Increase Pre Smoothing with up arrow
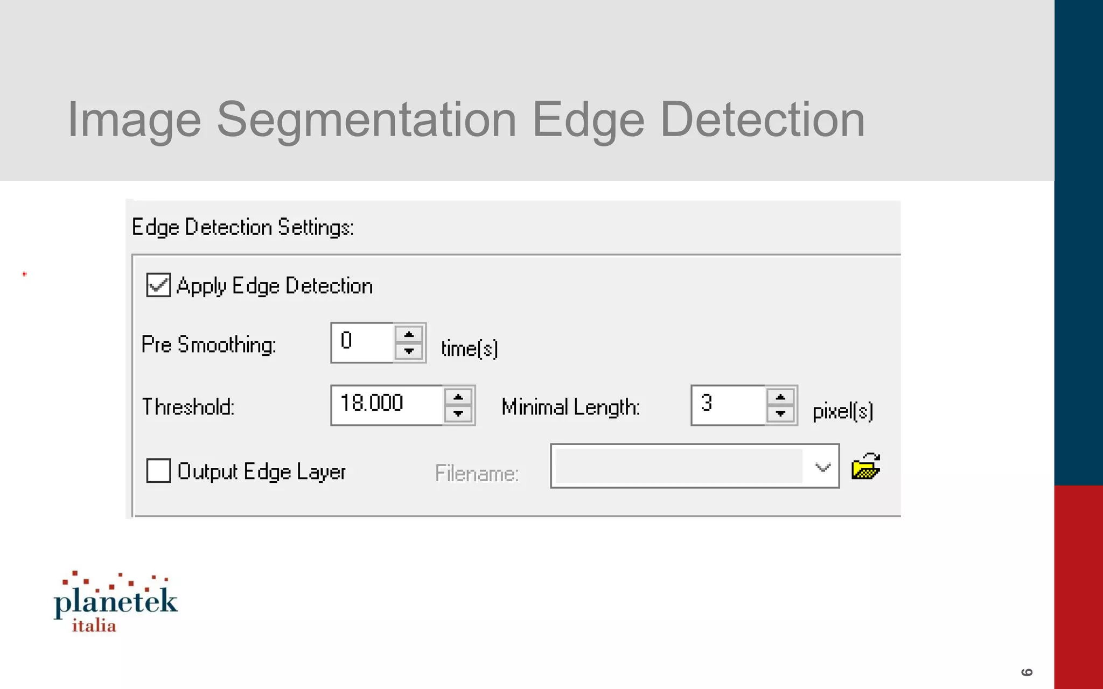1103x689 pixels. click(409, 335)
